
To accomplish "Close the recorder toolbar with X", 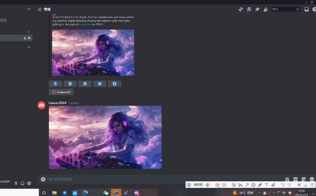I will (x=299, y=185).
